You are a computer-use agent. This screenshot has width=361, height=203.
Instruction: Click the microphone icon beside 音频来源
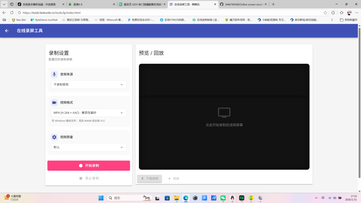click(54, 74)
